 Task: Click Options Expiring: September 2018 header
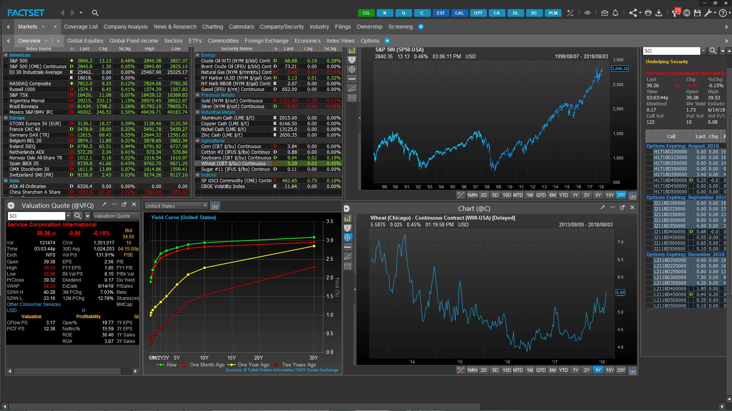point(686,198)
